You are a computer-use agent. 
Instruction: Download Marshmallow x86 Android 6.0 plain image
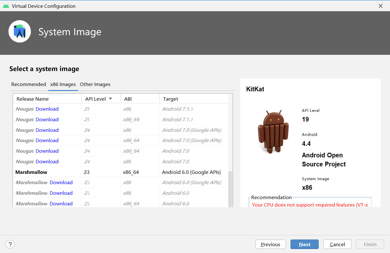pos(61,193)
